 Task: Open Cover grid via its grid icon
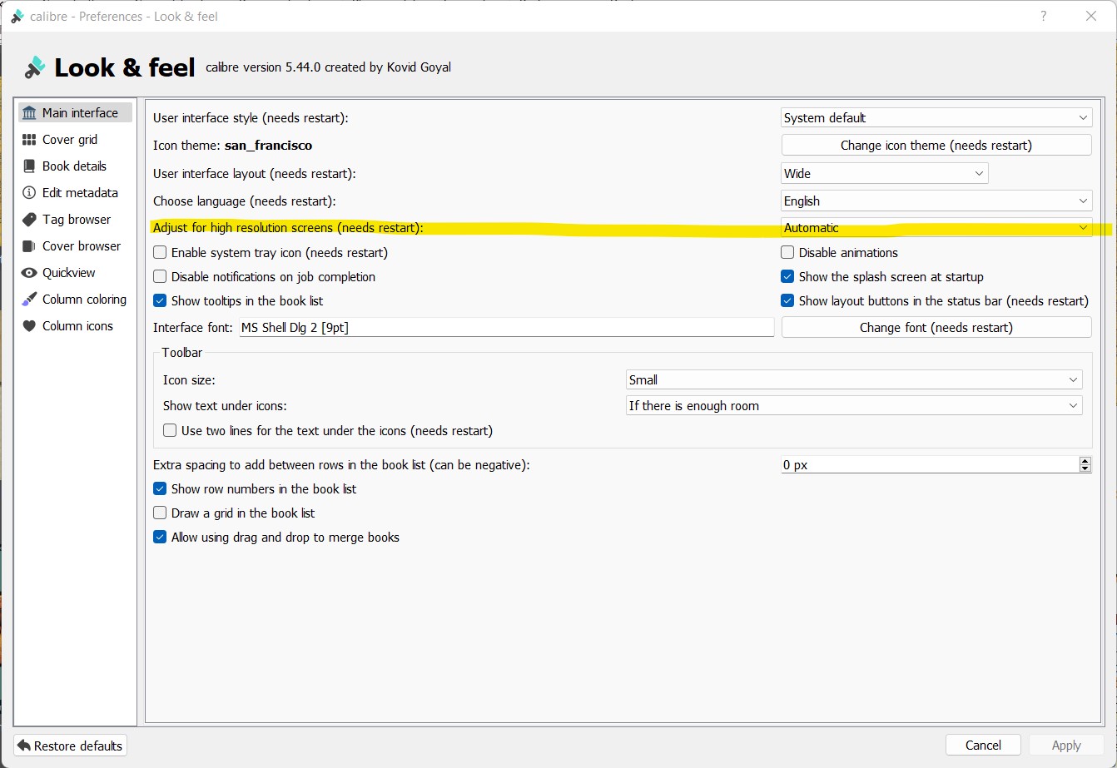30,140
